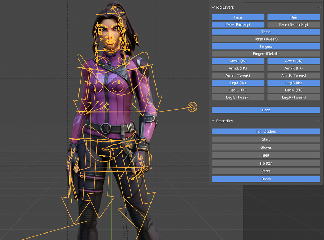Toggle the Leg.L (IK) layer
The width and height of the screenshot is (324, 240).
[x=238, y=83]
